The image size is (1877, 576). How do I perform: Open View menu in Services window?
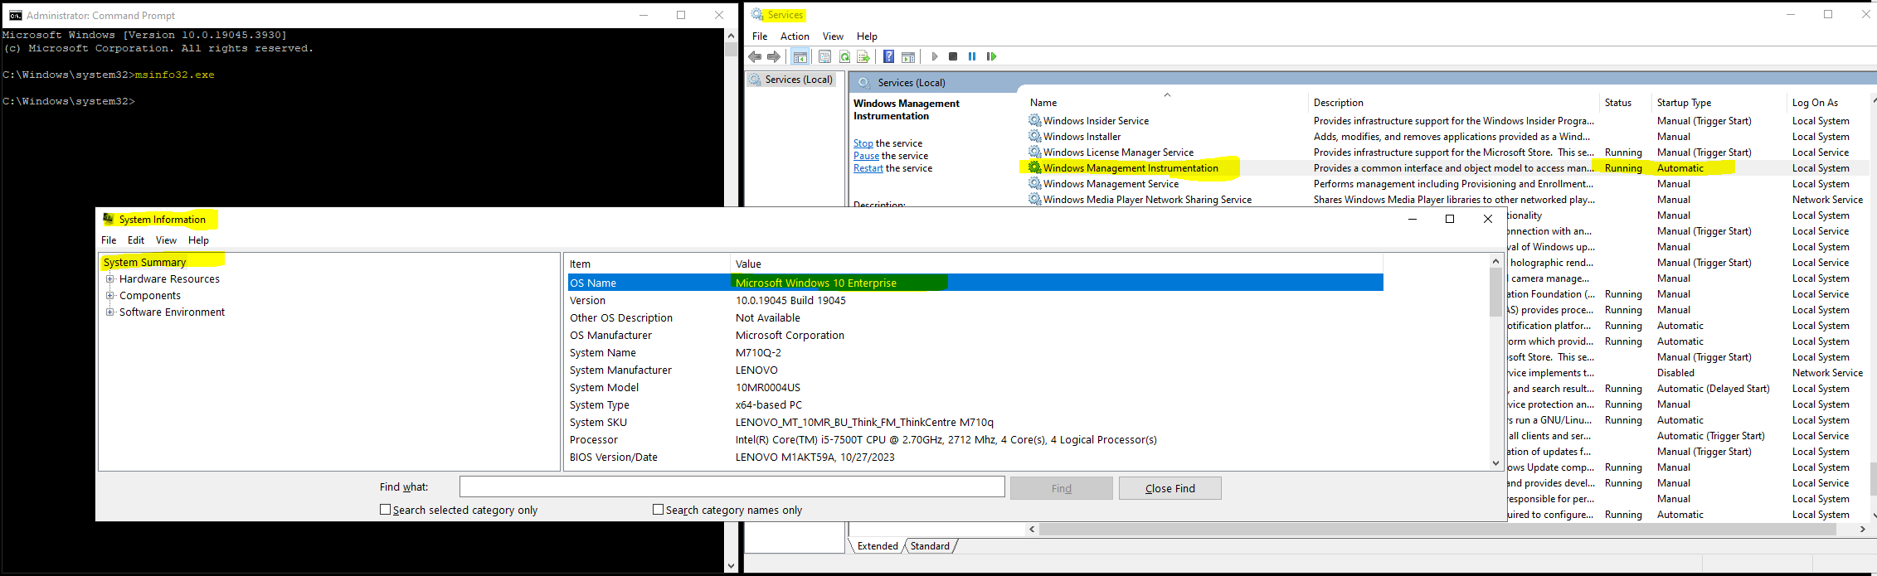click(833, 36)
